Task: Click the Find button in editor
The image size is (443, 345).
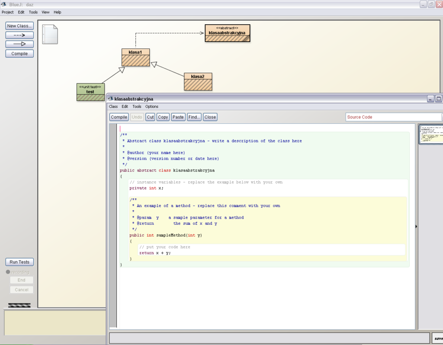Action: [x=194, y=117]
